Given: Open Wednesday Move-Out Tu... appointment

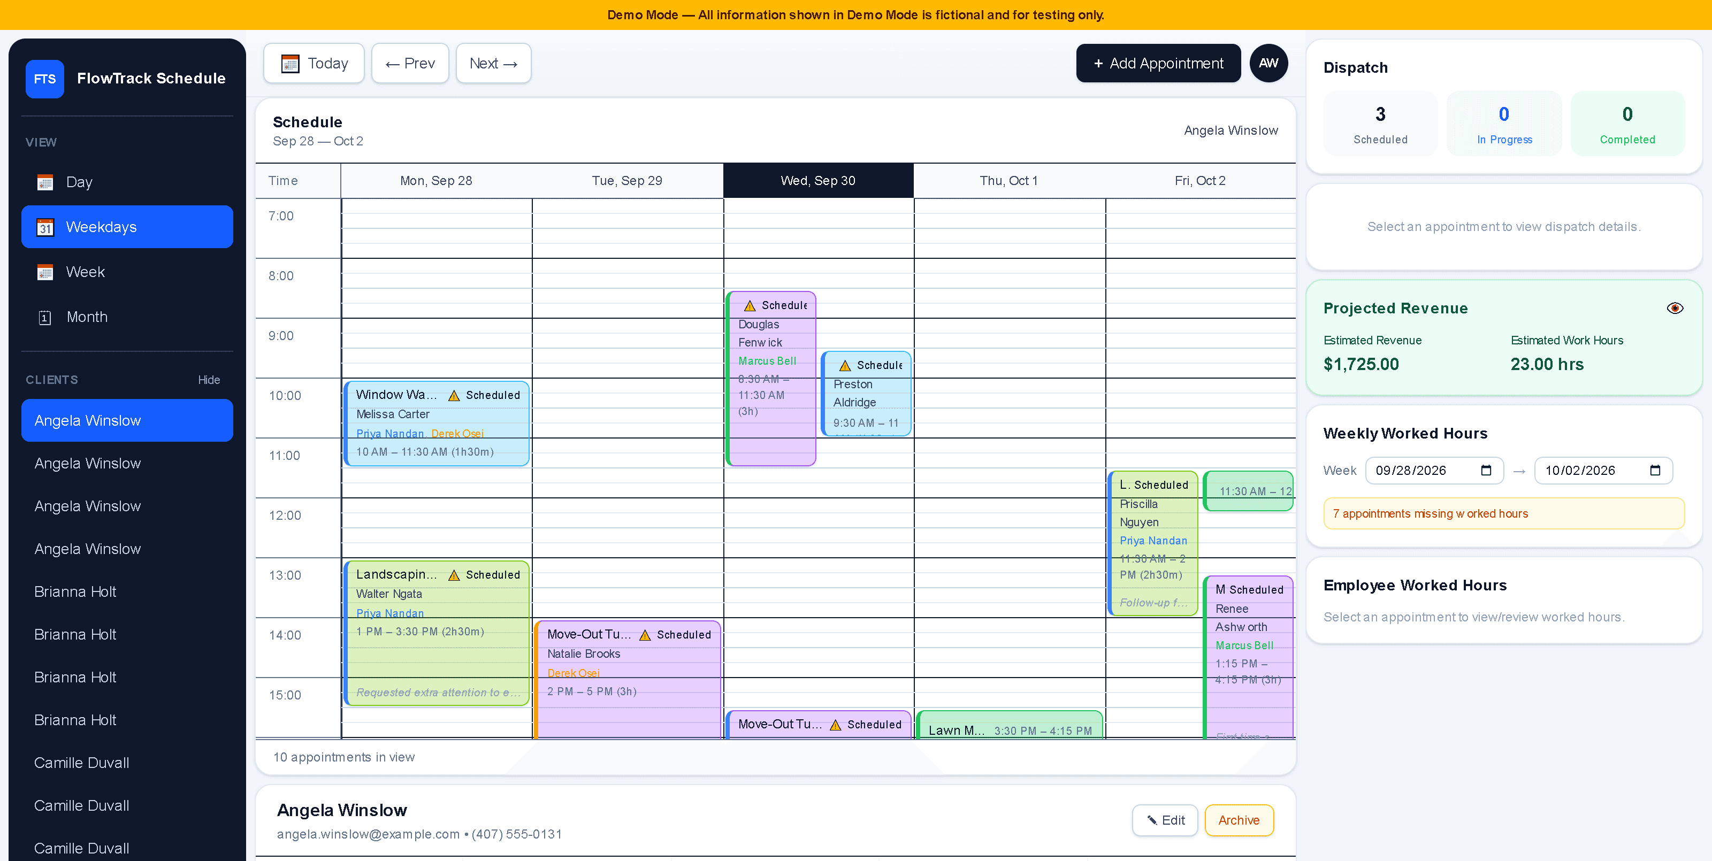Looking at the screenshot, I should 818,725.
